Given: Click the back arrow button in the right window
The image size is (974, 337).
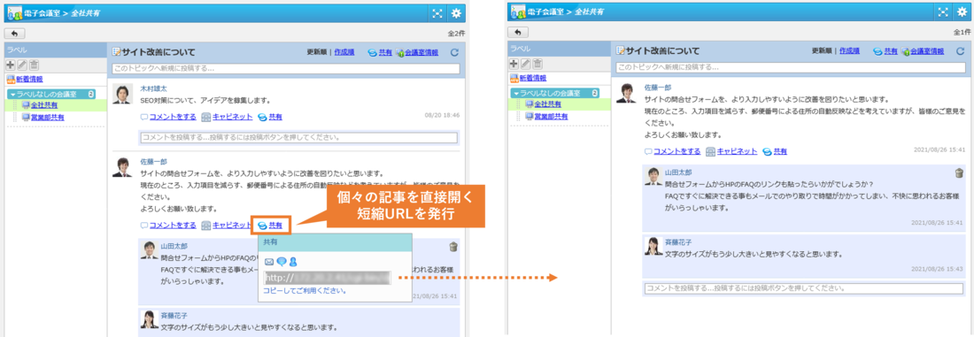Looking at the screenshot, I should [519, 31].
